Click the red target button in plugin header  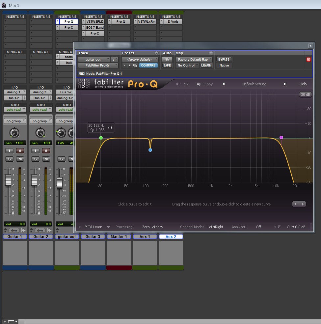(x=308, y=60)
